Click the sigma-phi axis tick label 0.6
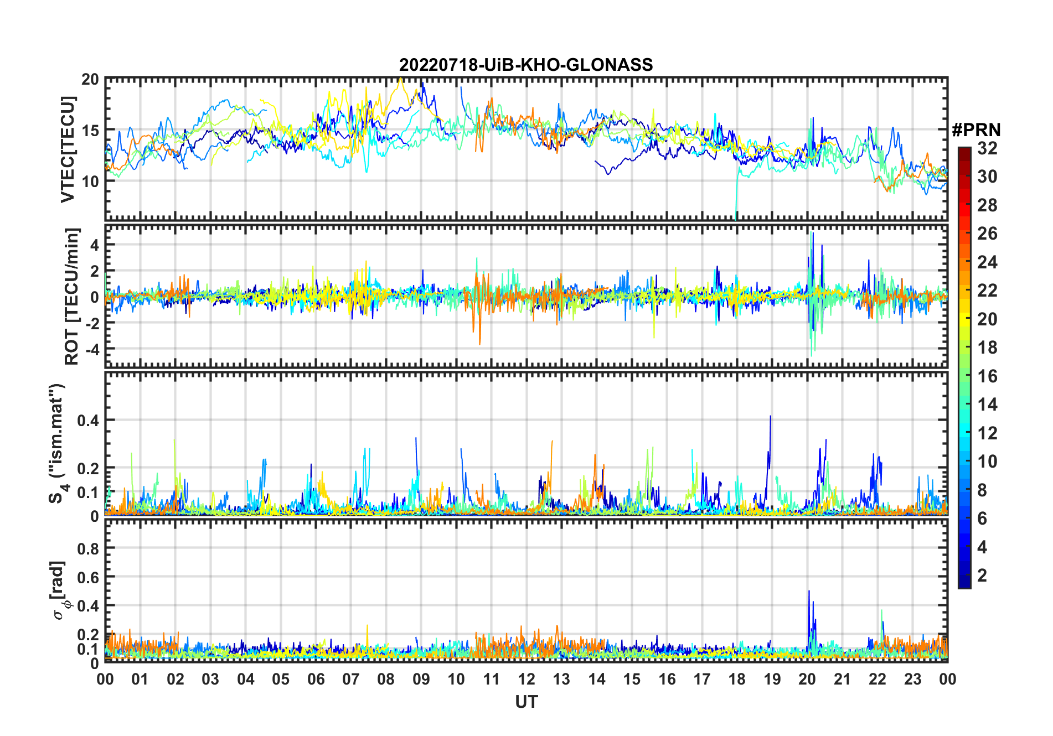The image size is (1053, 736). pyautogui.click(x=89, y=577)
